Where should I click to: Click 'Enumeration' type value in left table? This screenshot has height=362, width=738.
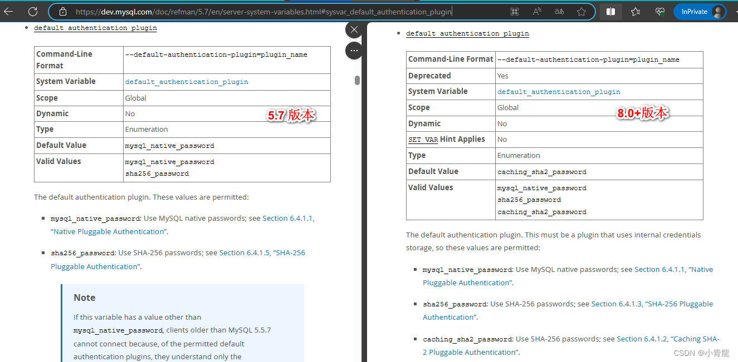click(146, 129)
